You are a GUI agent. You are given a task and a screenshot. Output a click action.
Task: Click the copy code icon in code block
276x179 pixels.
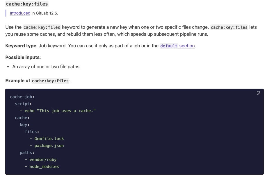(258, 93)
